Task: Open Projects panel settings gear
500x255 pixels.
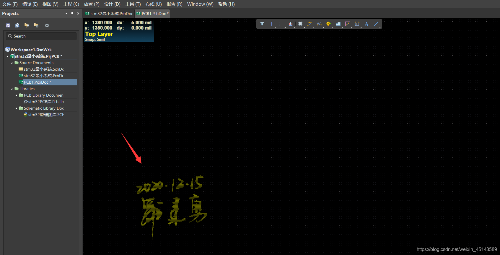Action: pos(47,25)
